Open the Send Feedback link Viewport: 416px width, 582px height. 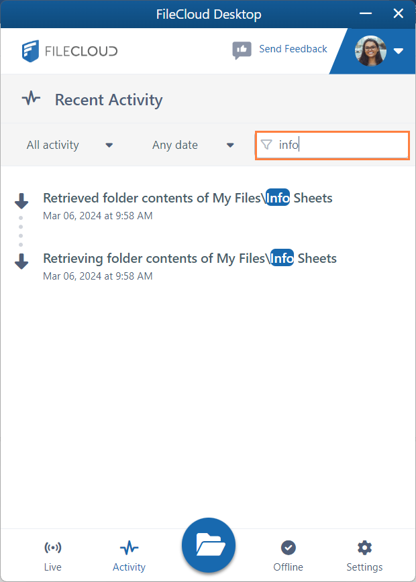pyautogui.click(x=293, y=49)
